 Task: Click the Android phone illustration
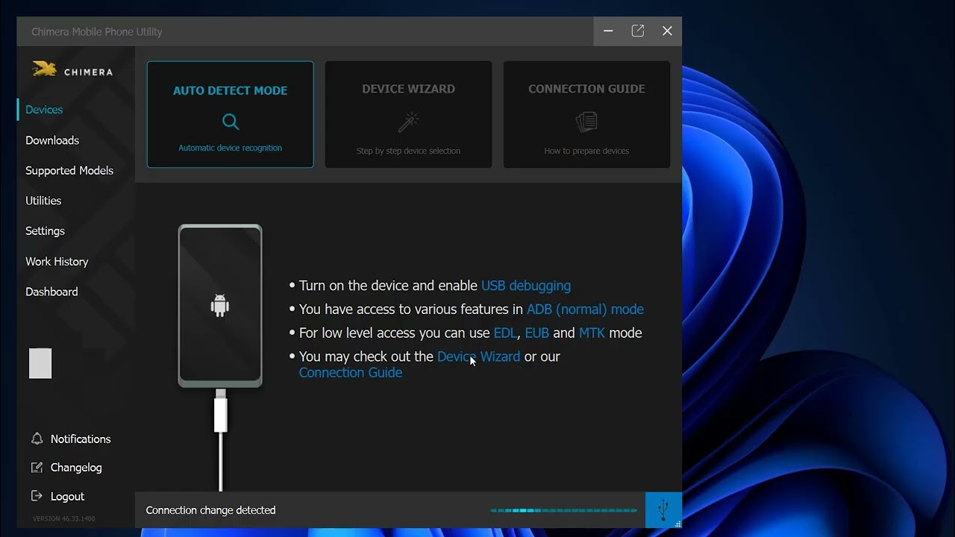tap(220, 306)
